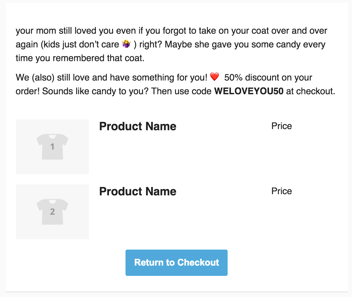Select the second product's Price label
This screenshot has width=352, height=297.
point(282,191)
